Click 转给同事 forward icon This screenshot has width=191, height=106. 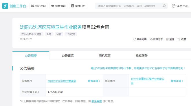click(x=135, y=39)
